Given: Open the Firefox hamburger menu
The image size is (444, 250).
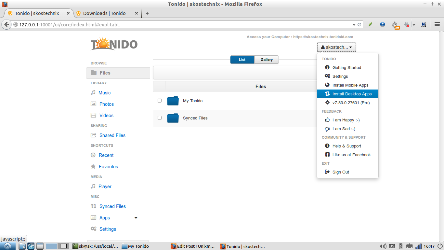Looking at the screenshot, I should click(x=437, y=24).
